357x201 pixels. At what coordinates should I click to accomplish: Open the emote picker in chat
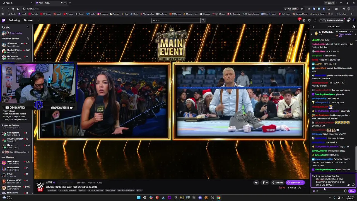tap(353, 185)
